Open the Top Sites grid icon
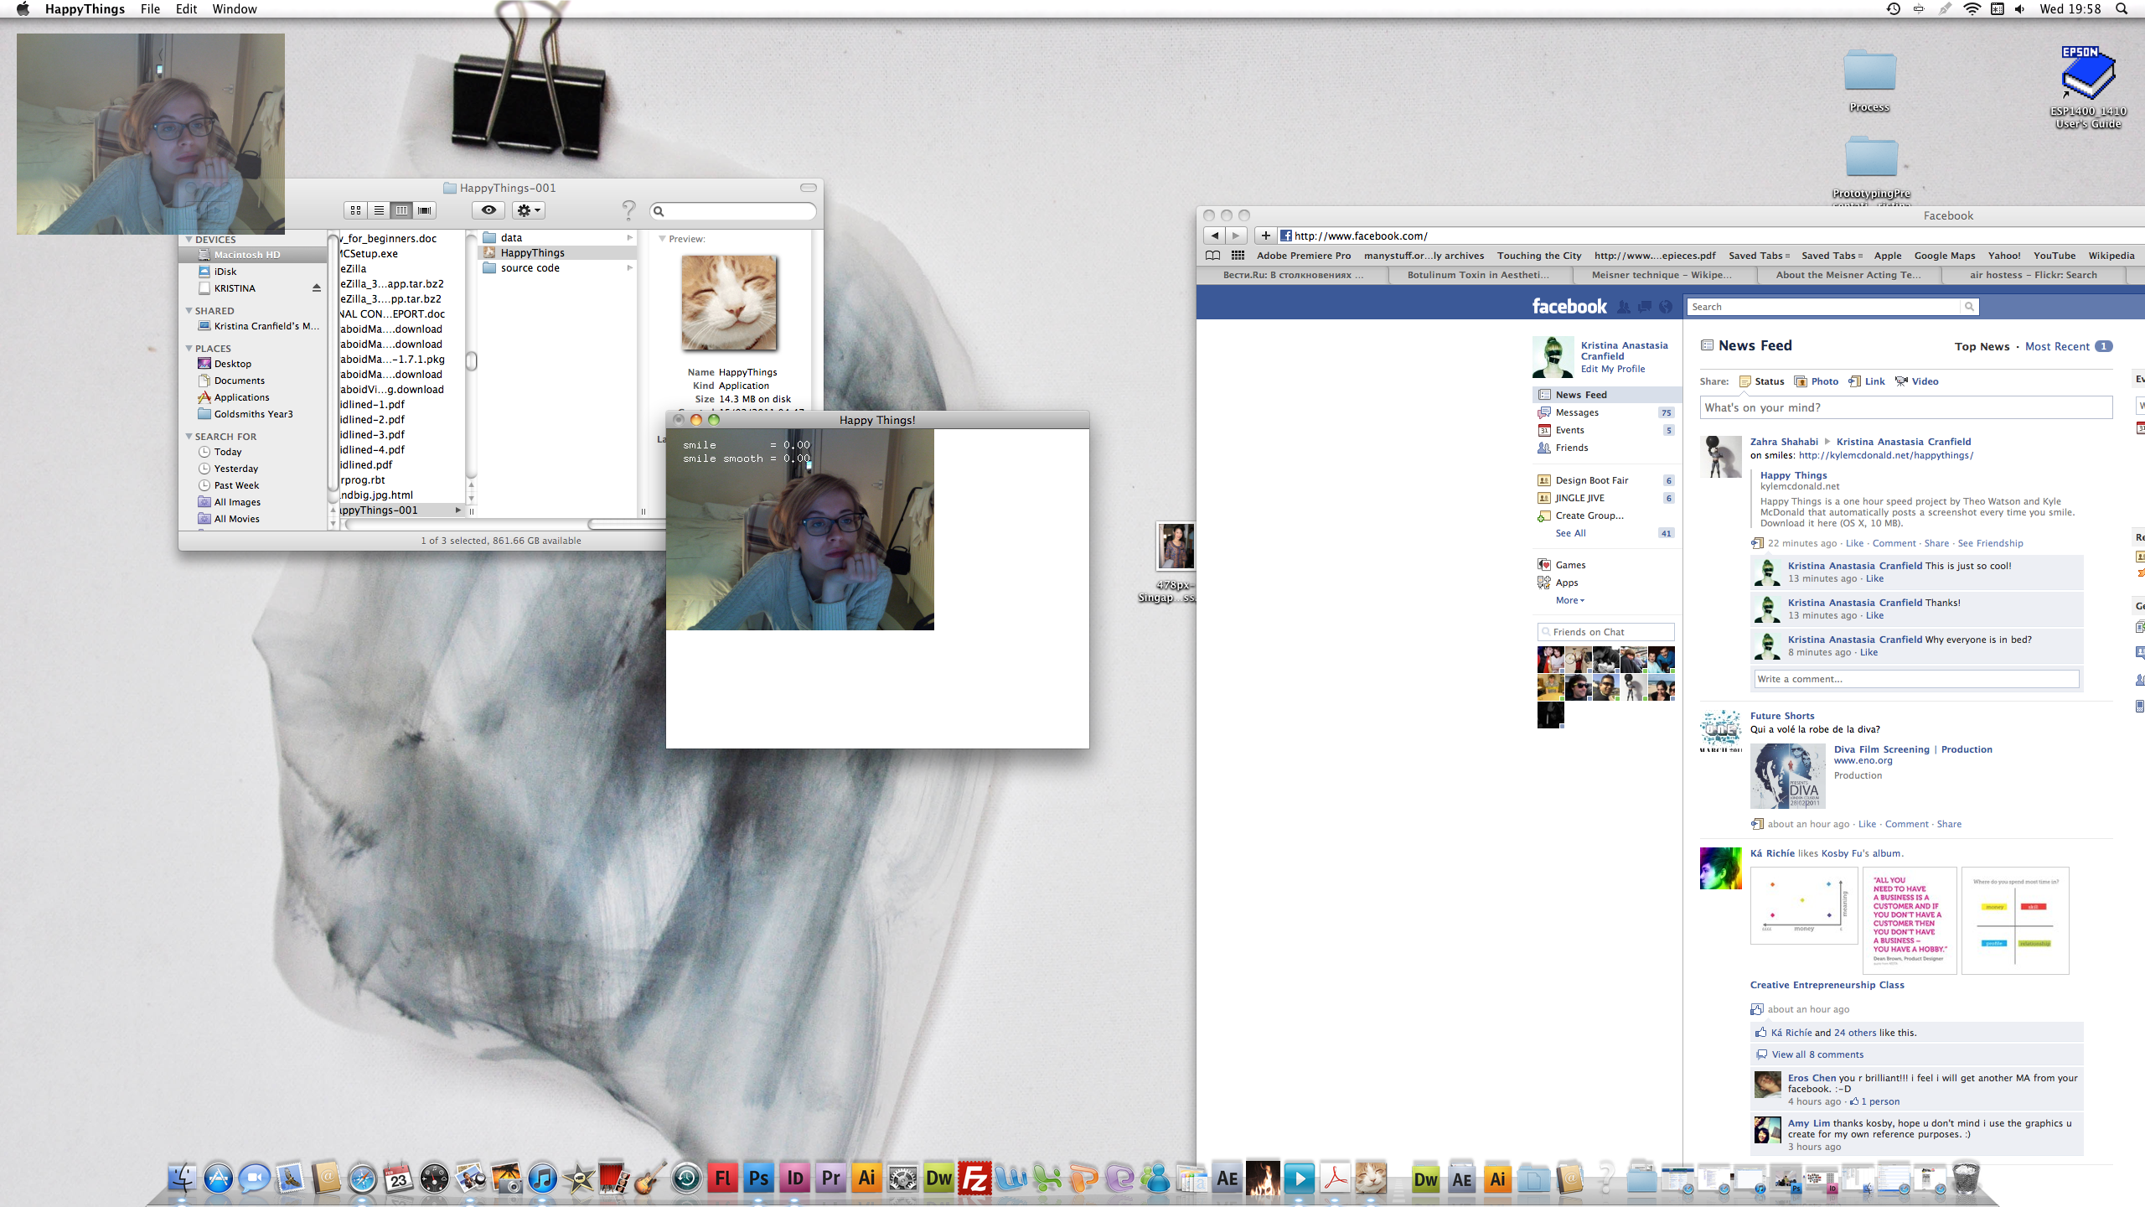This screenshot has width=2145, height=1207. (x=1238, y=256)
